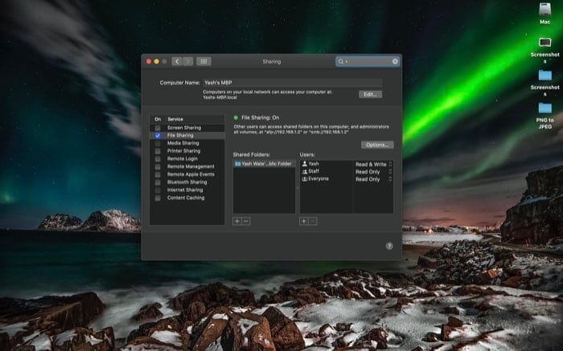The width and height of the screenshot is (563, 351).
Task: Add a user with plus button
Action: point(304,221)
